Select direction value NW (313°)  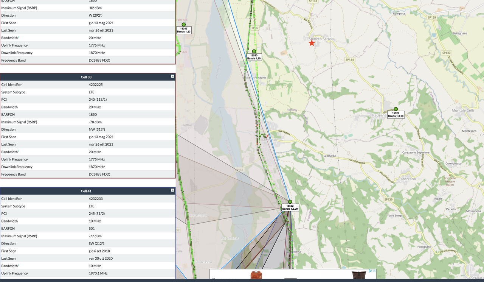tap(97, 129)
